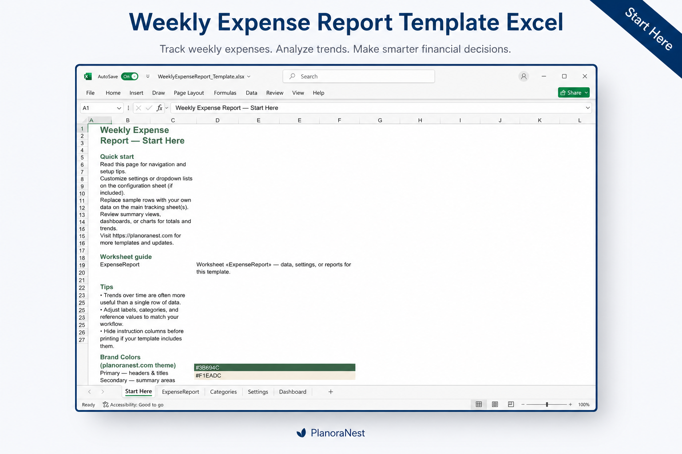Click the 100% zoom level
The height and width of the screenshot is (454, 682).
point(584,405)
